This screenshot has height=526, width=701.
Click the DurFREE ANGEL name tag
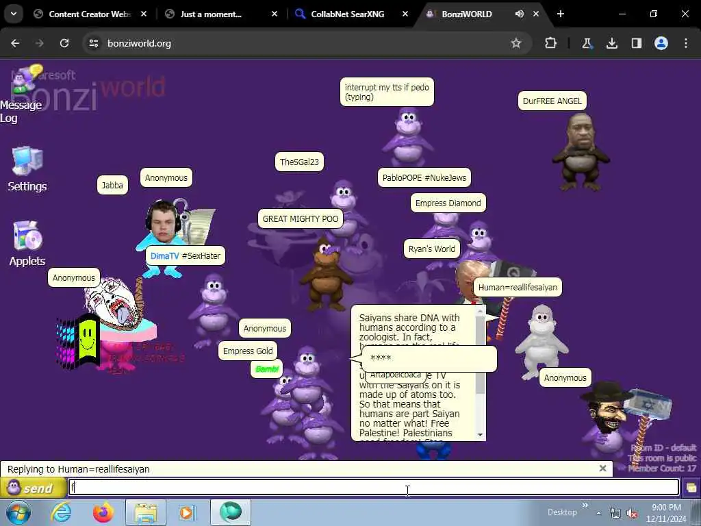tap(552, 101)
